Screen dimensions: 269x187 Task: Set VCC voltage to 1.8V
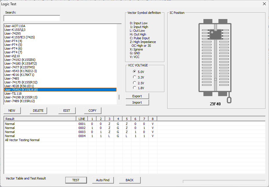coord(134,88)
